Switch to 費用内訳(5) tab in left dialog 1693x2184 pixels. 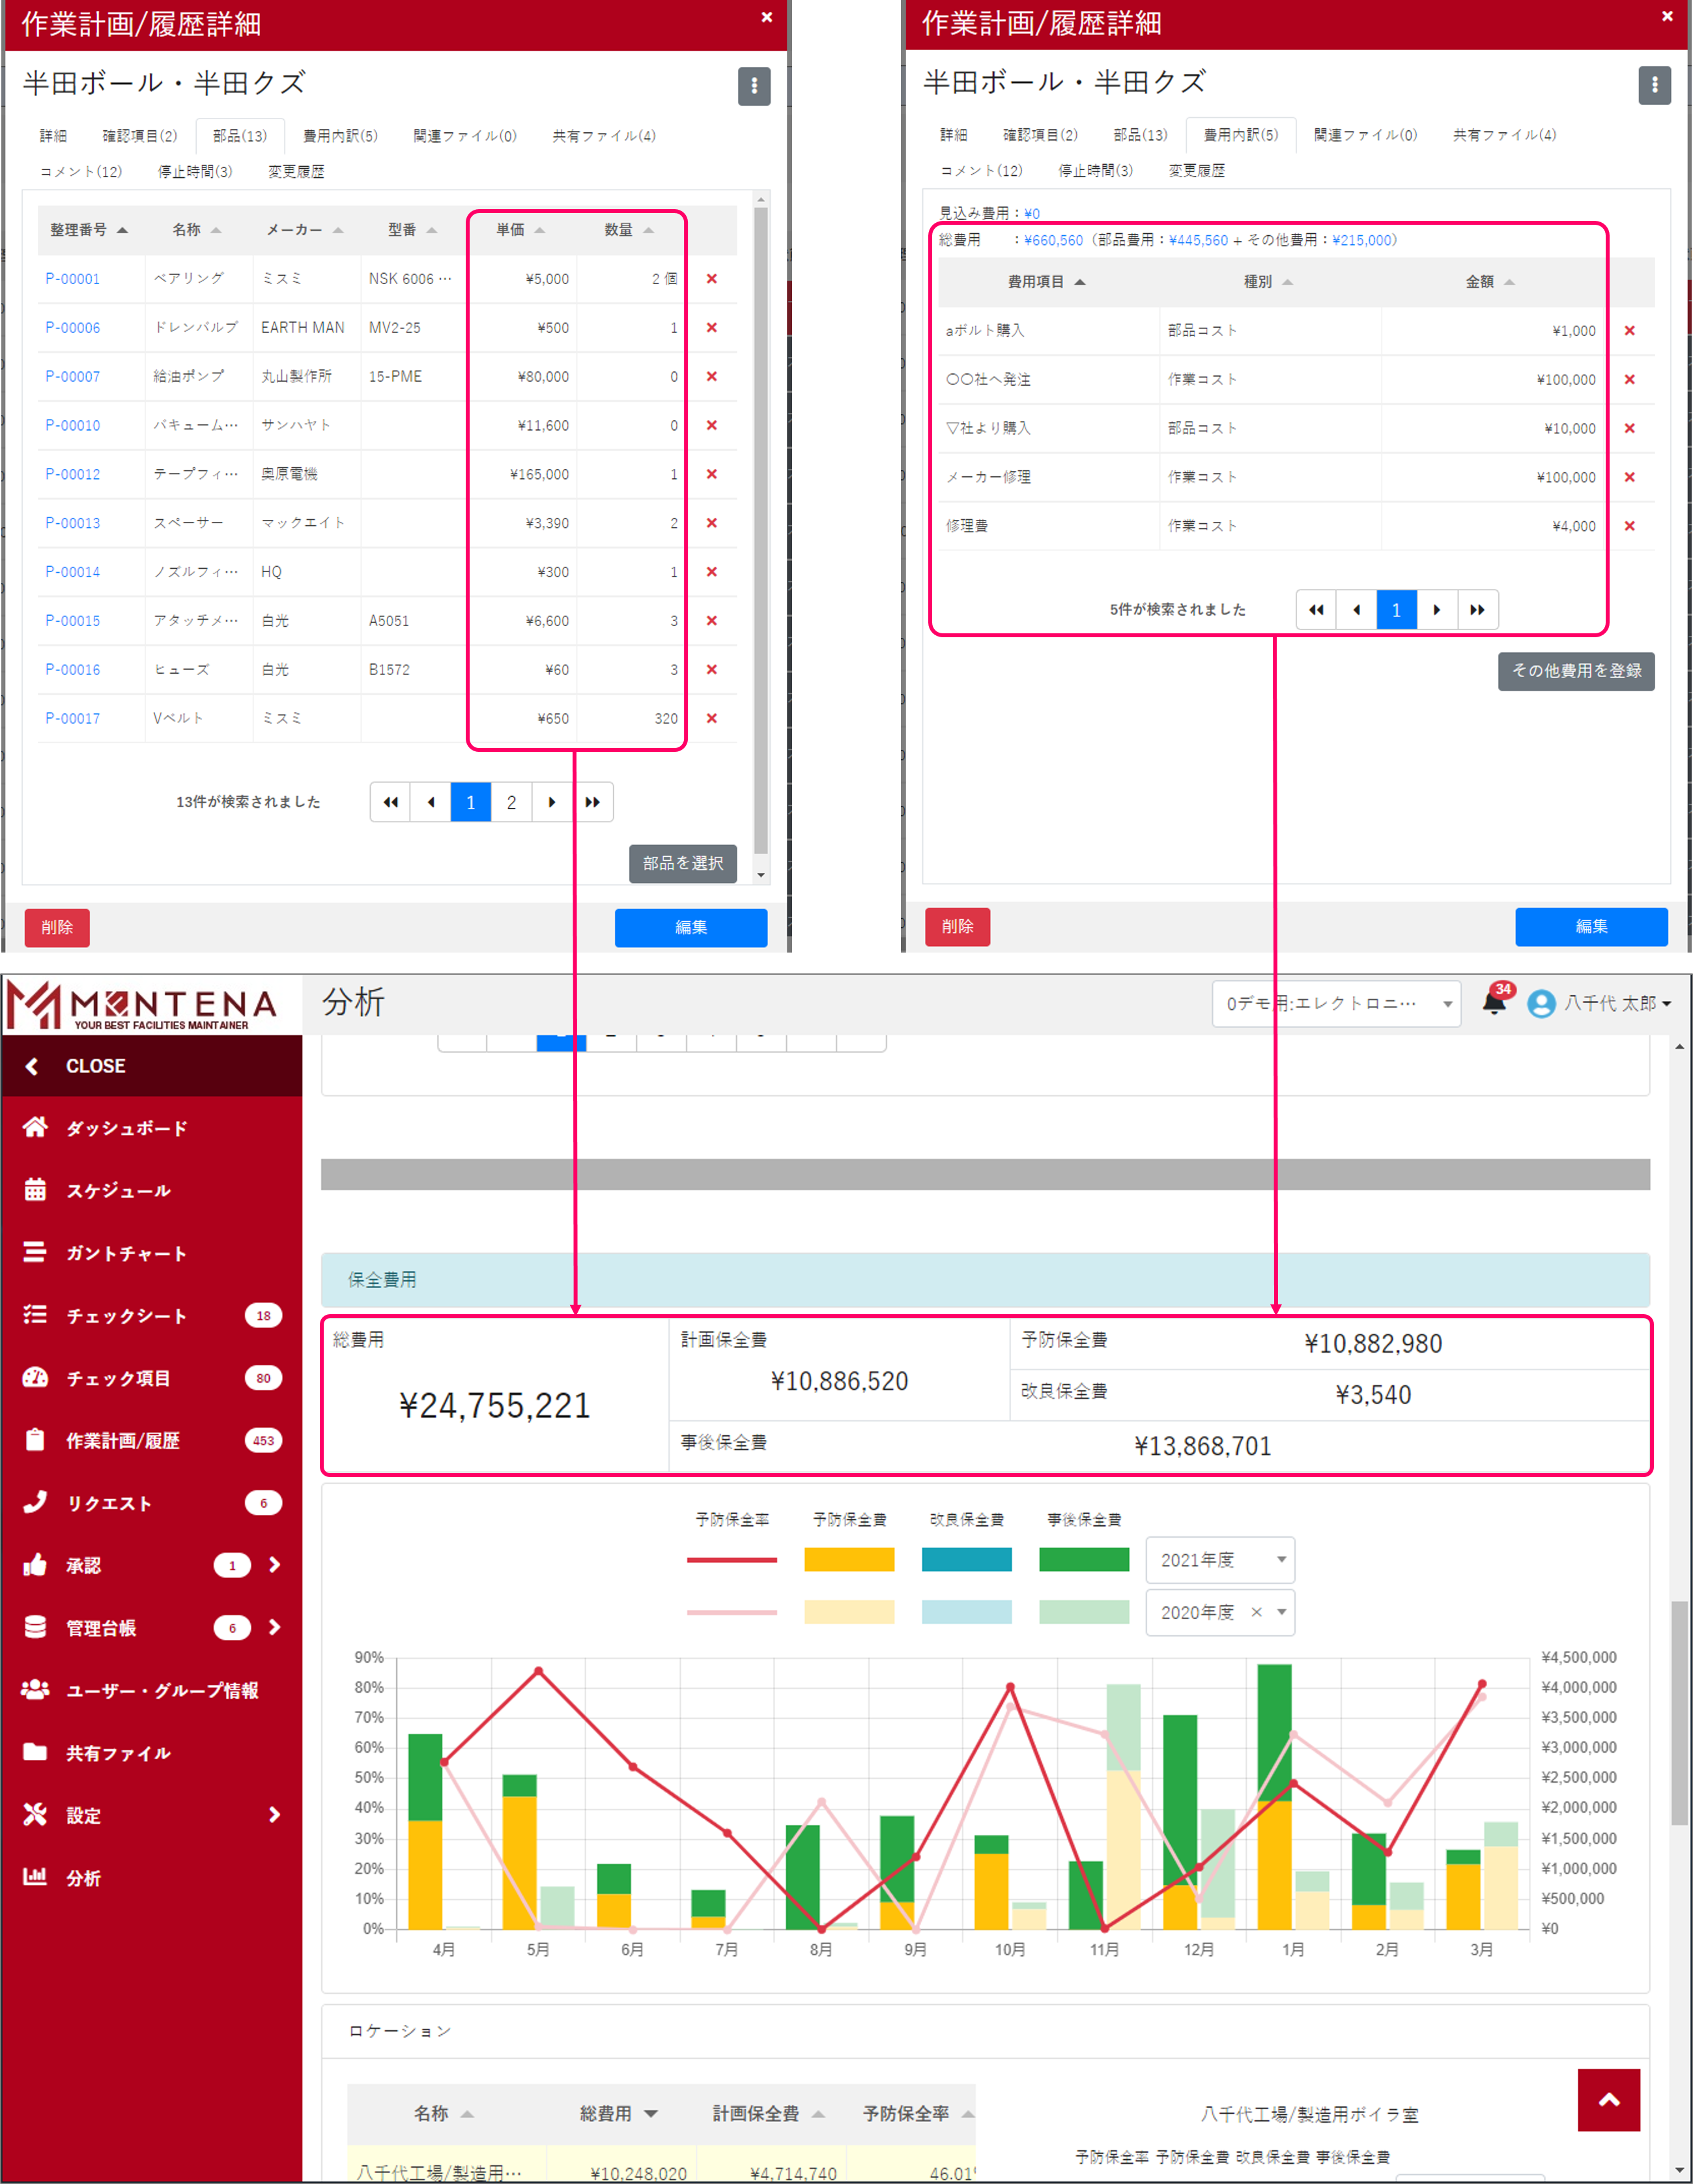(x=340, y=136)
